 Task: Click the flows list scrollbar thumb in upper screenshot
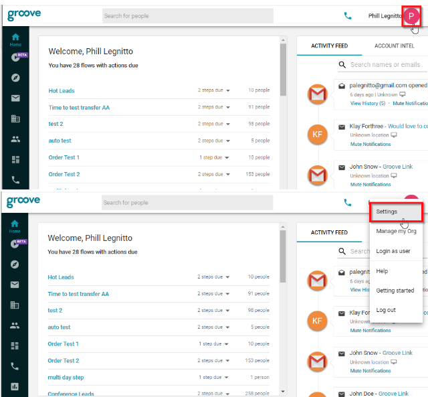(x=283, y=70)
